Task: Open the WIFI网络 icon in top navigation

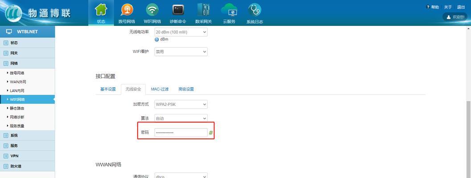Action: (152, 10)
